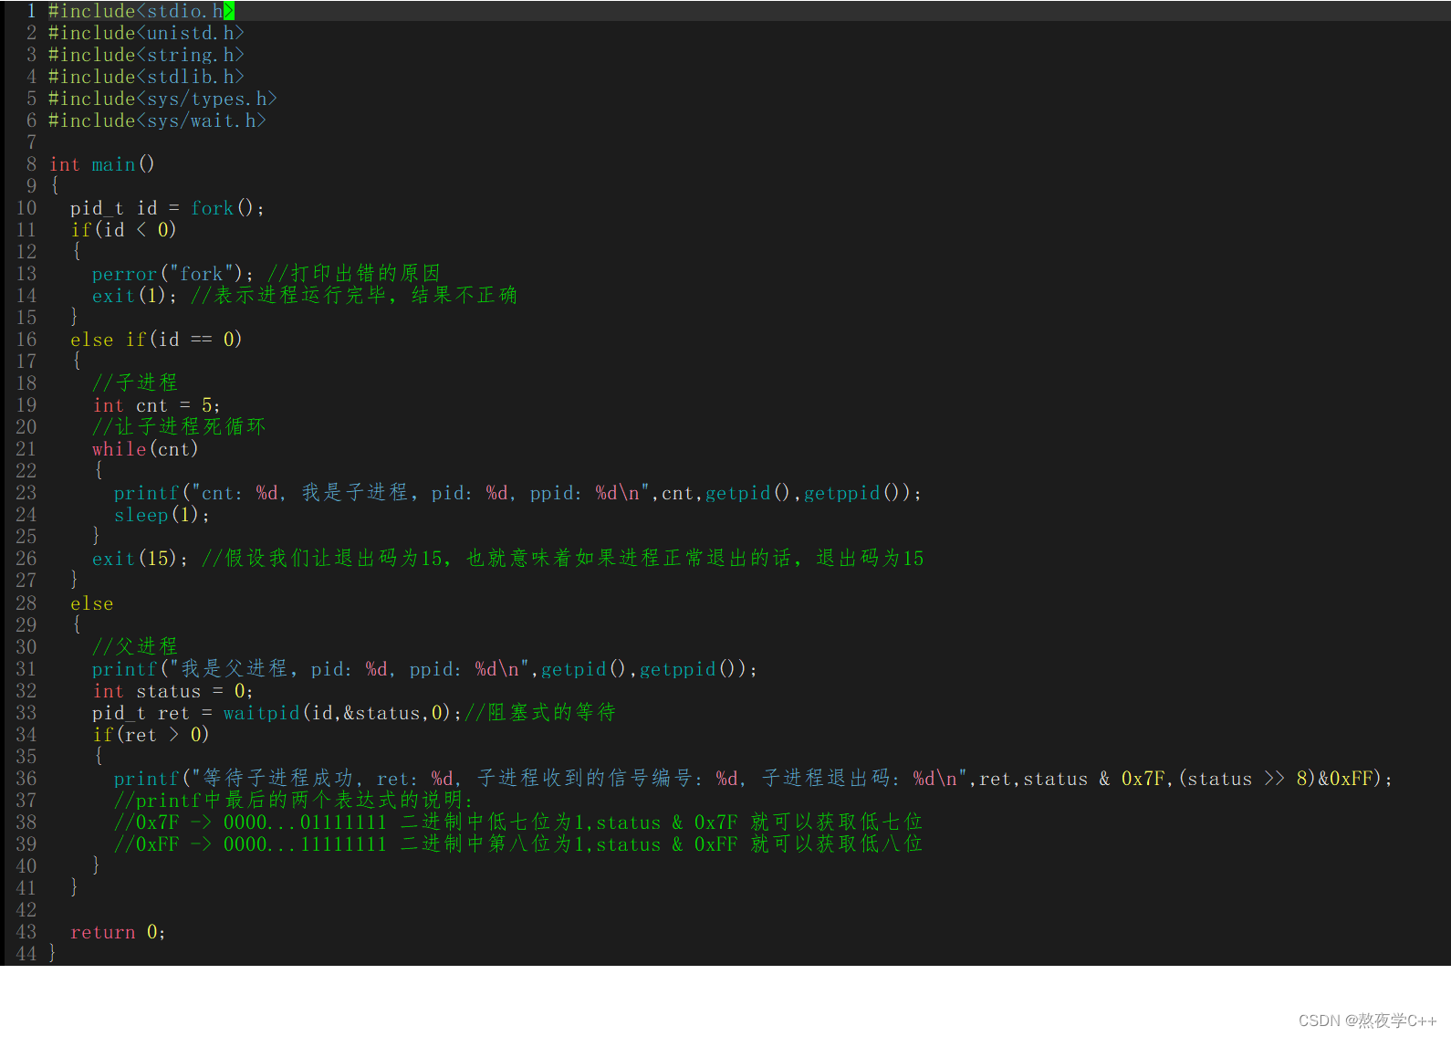The image size is (1451, 1037).
Task: Click the '#include<string.h>' line
Action: [146, 55]
